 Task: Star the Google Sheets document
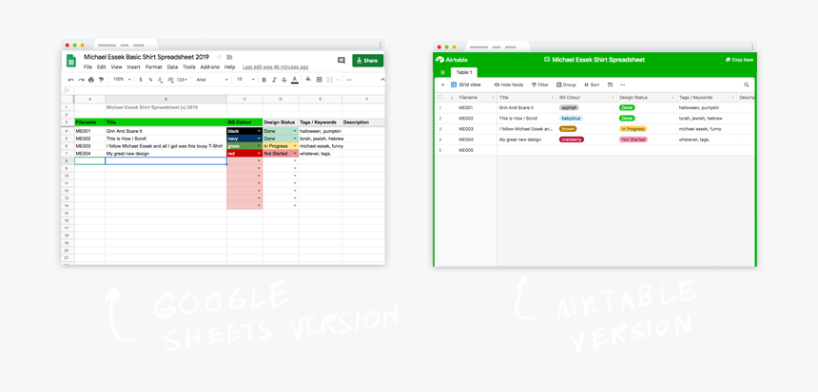click(x=219, y=57)
